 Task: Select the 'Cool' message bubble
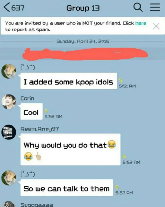tap(31, 111)
